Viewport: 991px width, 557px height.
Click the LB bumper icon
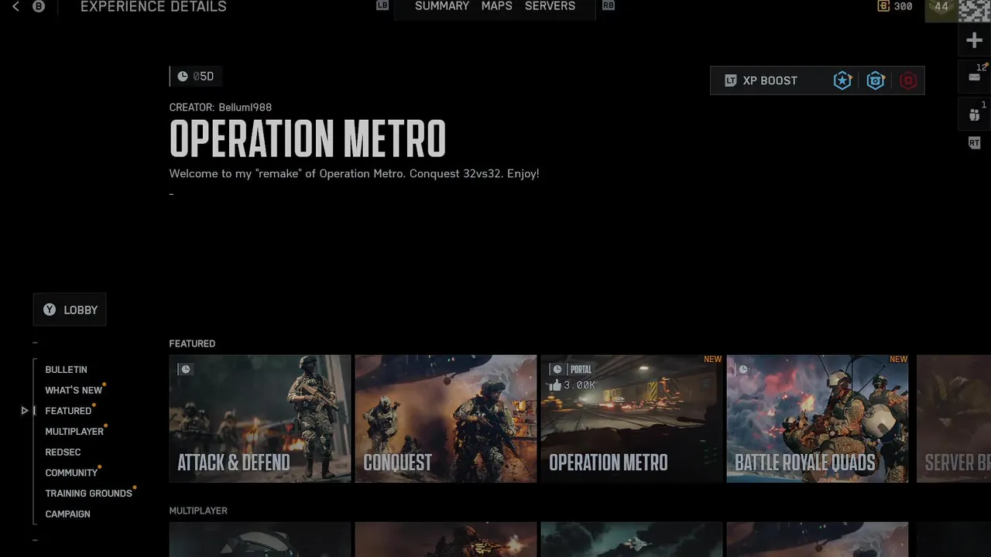tap(382, 6)
